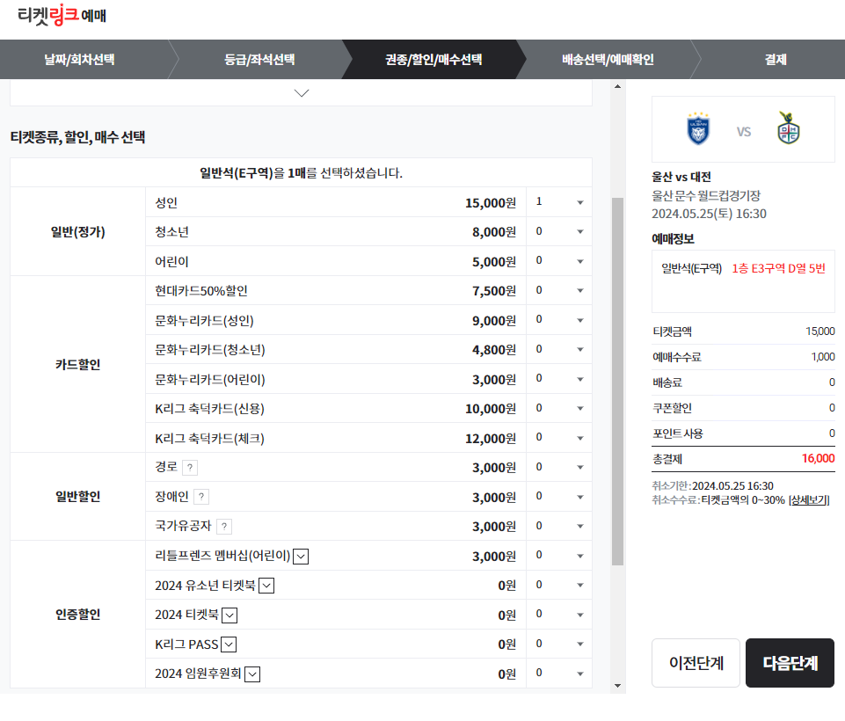Open the 국가유공자 quantity dropdown
This screenshot has width=845, height=721.
click(x=559, y=526)
